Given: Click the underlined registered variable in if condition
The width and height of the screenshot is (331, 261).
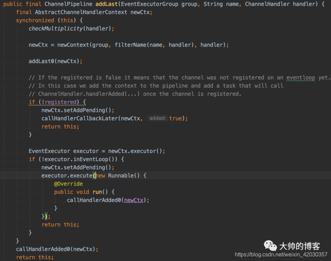Looking at the screenshot, I should pyautogui.click(x=61, y=102).
